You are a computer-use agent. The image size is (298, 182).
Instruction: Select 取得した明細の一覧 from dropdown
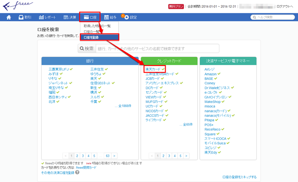click(x=97, y=26)
